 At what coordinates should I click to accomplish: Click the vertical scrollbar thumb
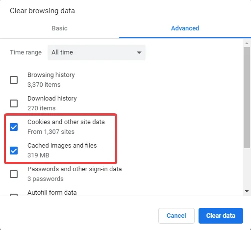[x=247, y=98]
